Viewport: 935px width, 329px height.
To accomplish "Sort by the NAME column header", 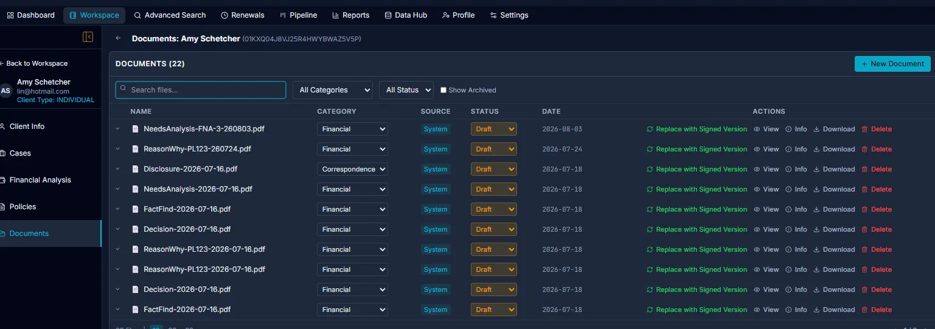I will click(141, 111).
